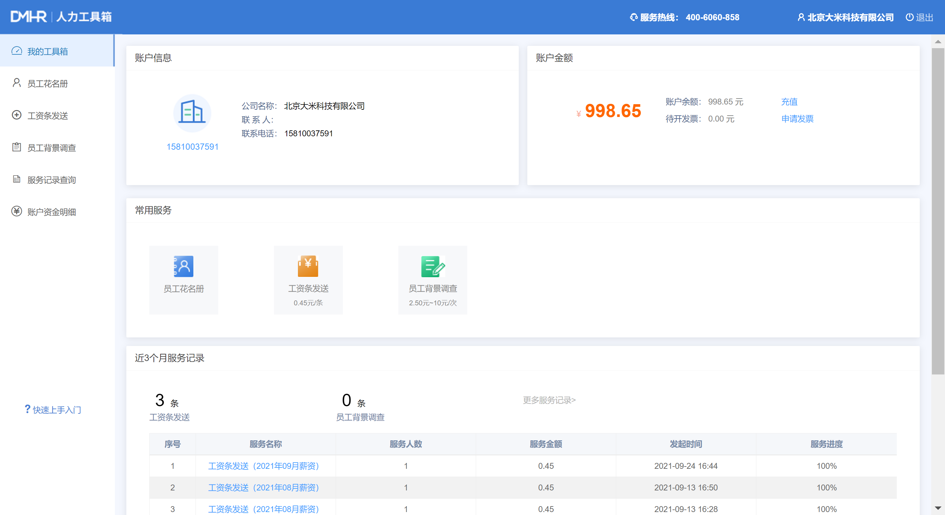Click the 序号 column header
This screenshot has height=515, width=945.
click(x=172, y=444)
